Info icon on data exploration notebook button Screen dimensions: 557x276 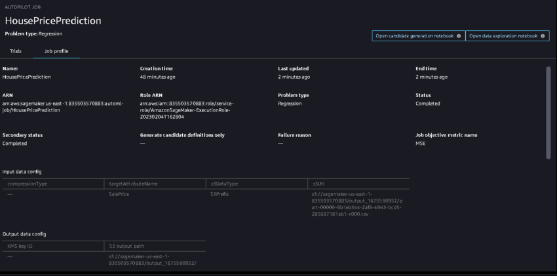(543, 36)
